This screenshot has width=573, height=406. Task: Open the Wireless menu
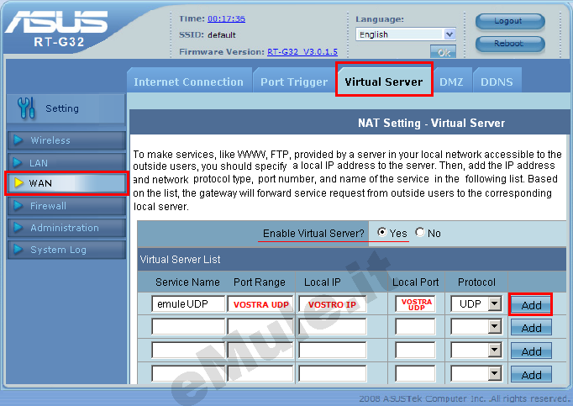pyautogui.click(x=66, y=140)
